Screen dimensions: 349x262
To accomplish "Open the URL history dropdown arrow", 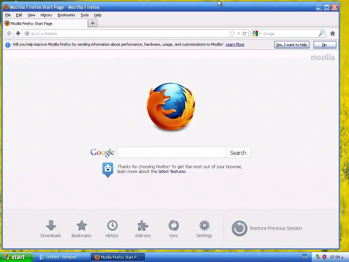I will (239, 34).
